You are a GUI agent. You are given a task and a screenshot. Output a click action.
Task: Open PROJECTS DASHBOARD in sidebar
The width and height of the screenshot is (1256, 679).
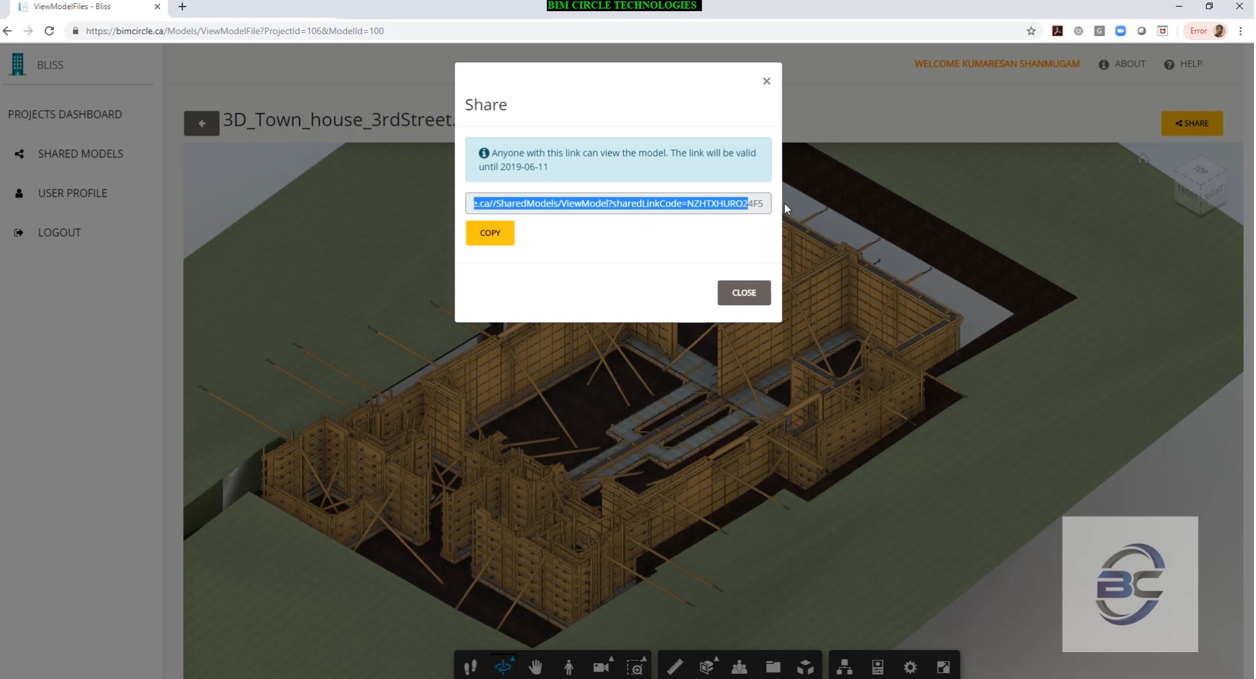point(65,115)
